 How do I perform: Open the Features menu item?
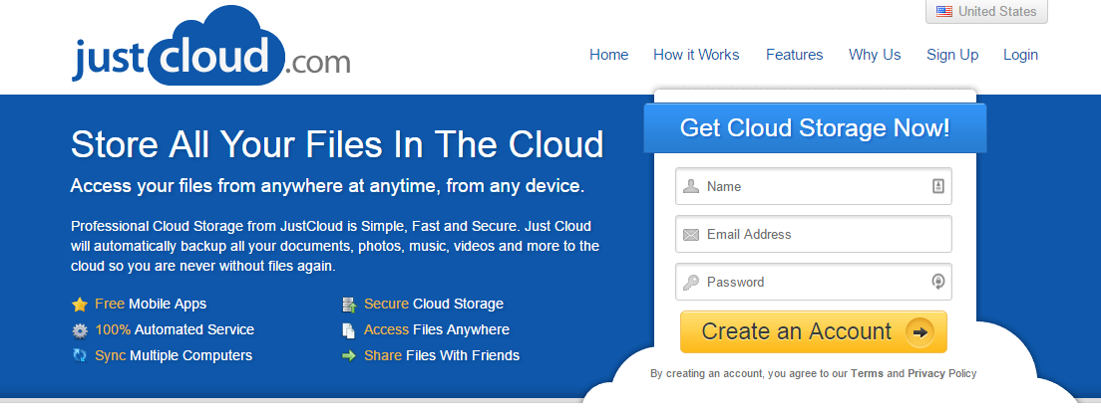[794, 55]
